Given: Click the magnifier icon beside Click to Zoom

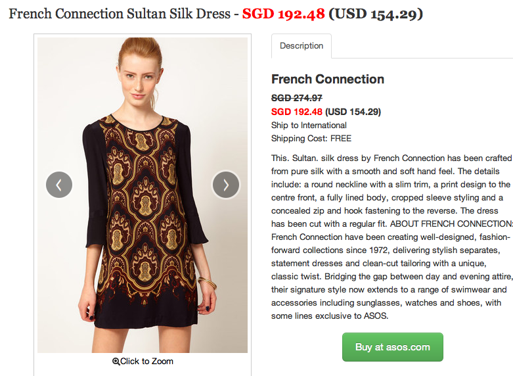Looking at the screenshot, I should (x=116, y=362).
